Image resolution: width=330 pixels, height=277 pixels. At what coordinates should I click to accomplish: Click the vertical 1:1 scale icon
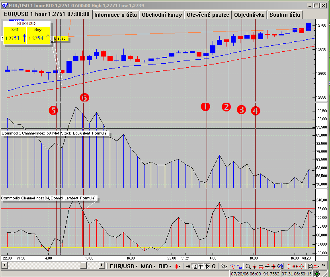[x=289, y=266]
